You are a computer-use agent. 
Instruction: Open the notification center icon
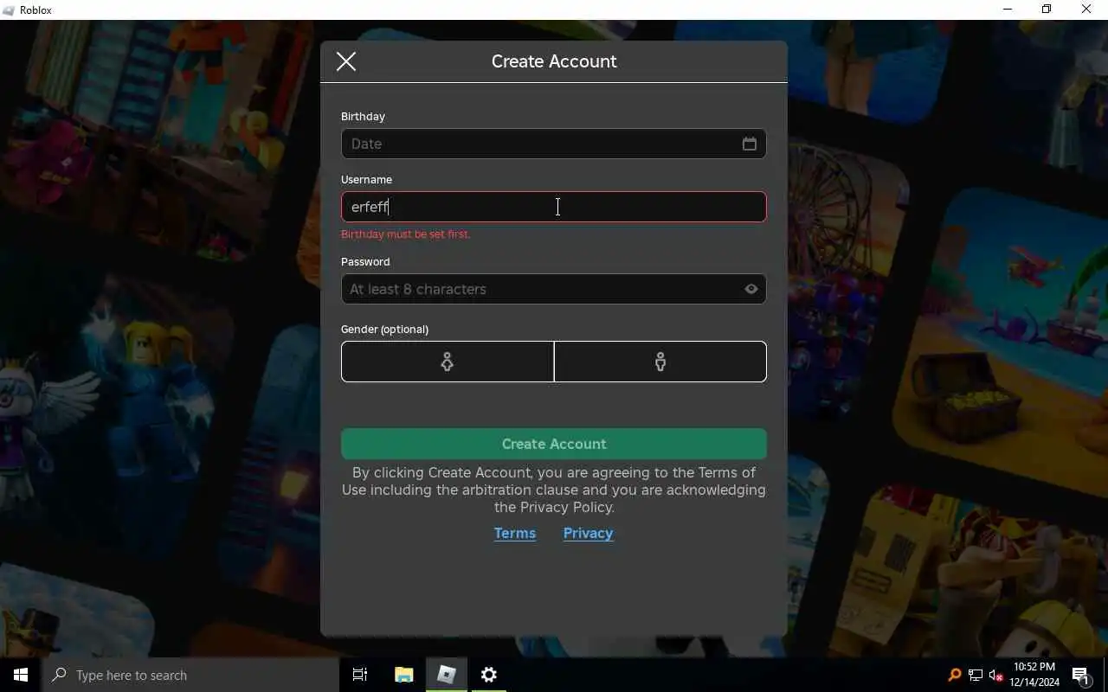[x=1080, y=675]
